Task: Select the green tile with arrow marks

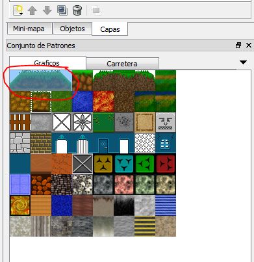Action: click(103, 122)
